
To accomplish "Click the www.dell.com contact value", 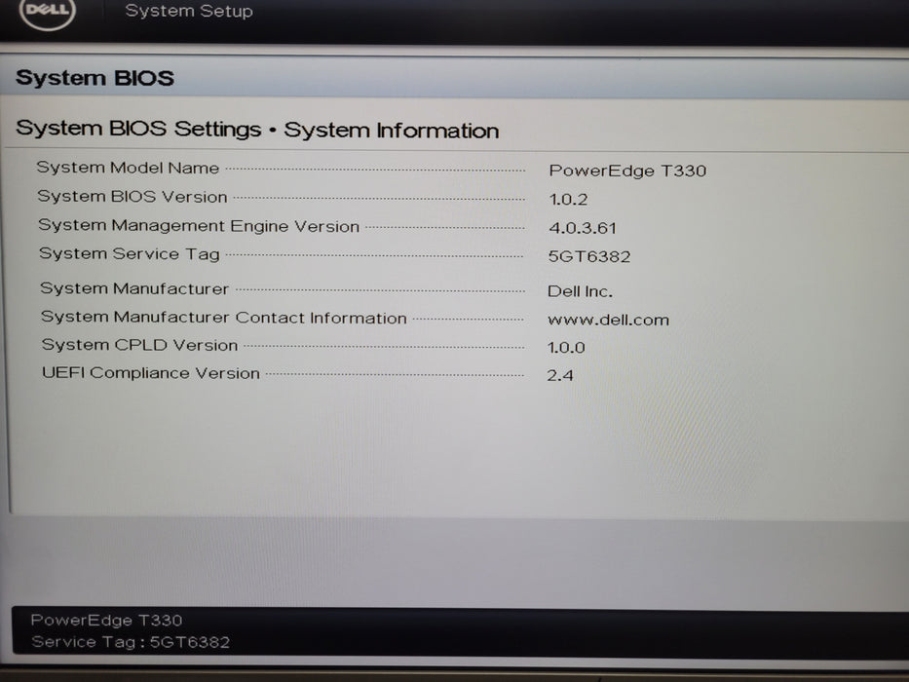I will tap(609, 320).
